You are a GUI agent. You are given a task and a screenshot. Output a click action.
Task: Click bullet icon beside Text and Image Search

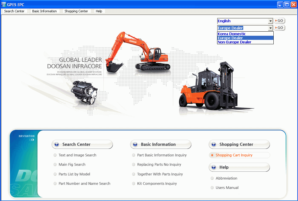55,155
